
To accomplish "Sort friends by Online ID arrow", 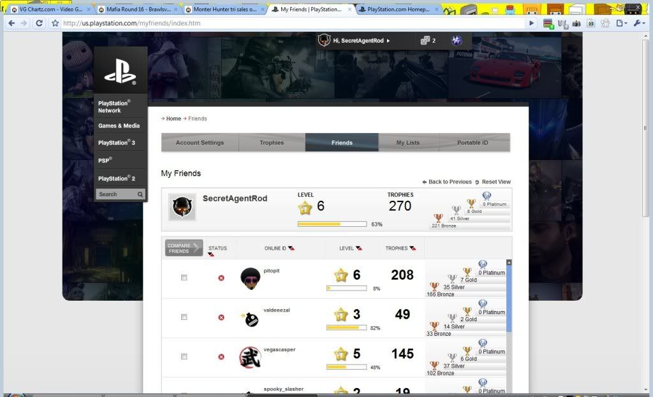I will click(291, 249).
